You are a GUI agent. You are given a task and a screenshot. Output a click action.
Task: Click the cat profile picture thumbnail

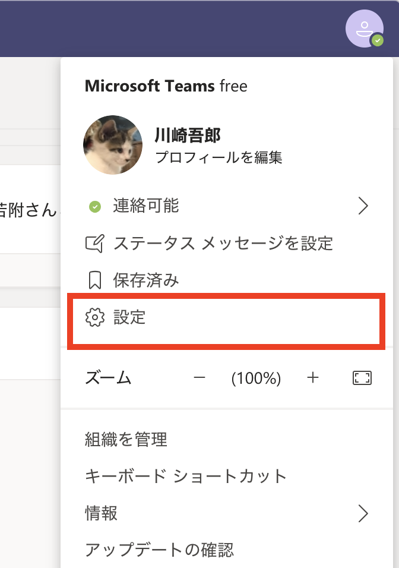pos(113,145)
